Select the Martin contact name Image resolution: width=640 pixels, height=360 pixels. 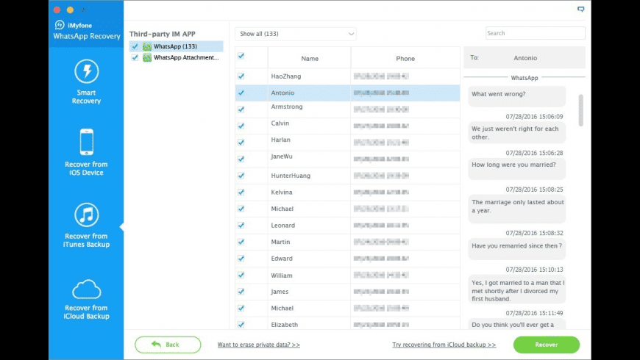pos(280,242)
